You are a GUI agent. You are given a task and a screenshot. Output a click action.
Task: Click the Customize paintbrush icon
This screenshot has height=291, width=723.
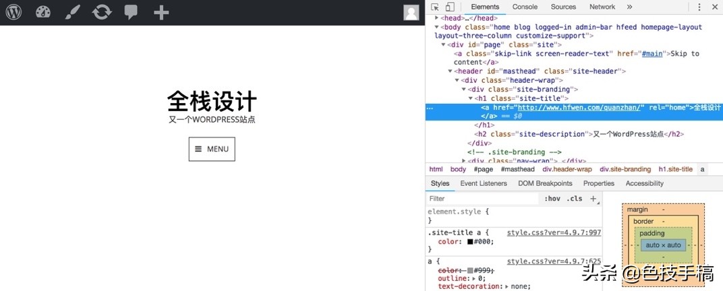click(x=72, y=12)
